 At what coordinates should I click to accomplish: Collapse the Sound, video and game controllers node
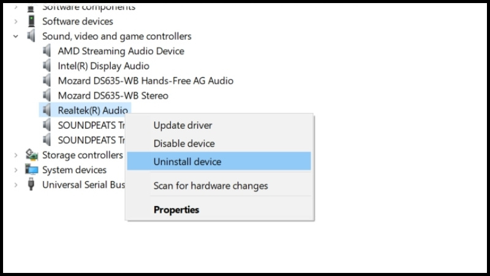(16, 36)
